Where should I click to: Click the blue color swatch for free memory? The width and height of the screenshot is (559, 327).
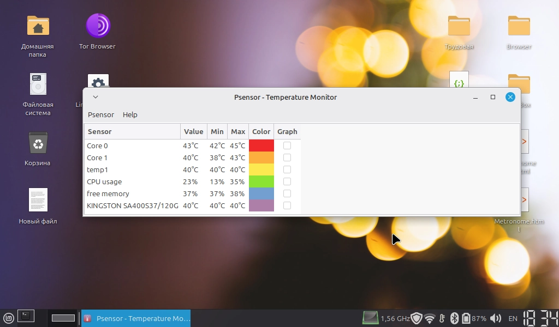(261, 193)
